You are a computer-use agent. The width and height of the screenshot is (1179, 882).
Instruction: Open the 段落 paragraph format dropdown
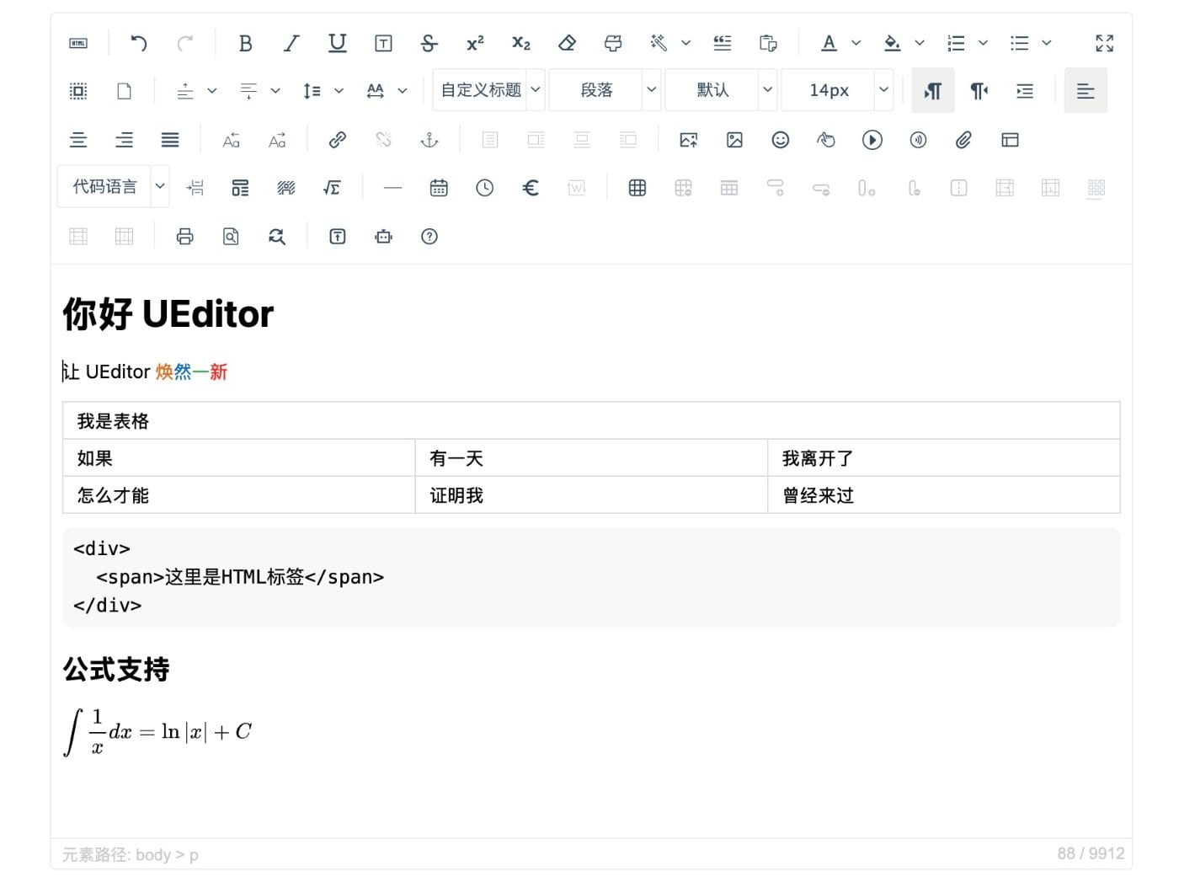pos(605,90)
